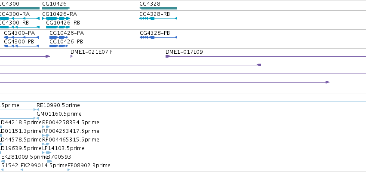The width and height of the screenshot is (366, 172).
Task: Click the LP14103.5prime EST label
Action: coord(63,148)
